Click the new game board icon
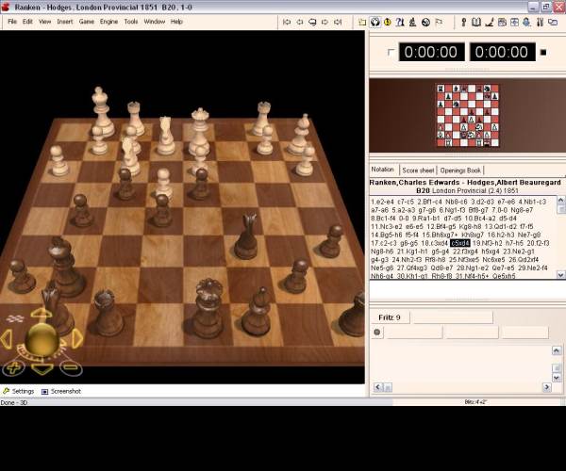 coord(362,22)
